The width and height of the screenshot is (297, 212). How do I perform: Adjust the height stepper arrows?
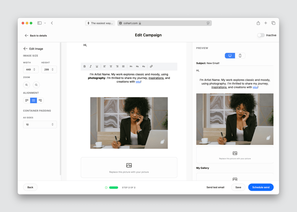52,70
